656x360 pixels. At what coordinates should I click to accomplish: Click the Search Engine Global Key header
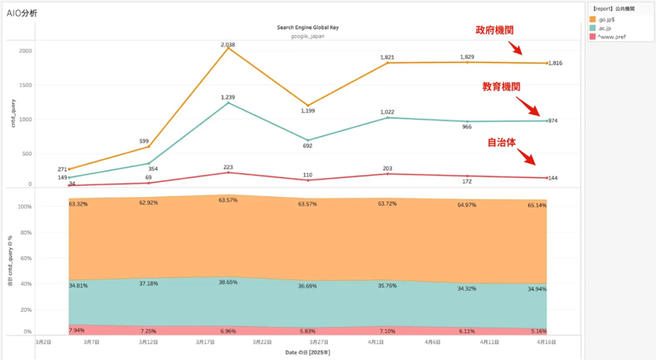pos(309,28)
